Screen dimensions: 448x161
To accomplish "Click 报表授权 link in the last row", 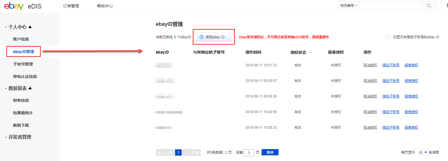I will click(411, 128).
